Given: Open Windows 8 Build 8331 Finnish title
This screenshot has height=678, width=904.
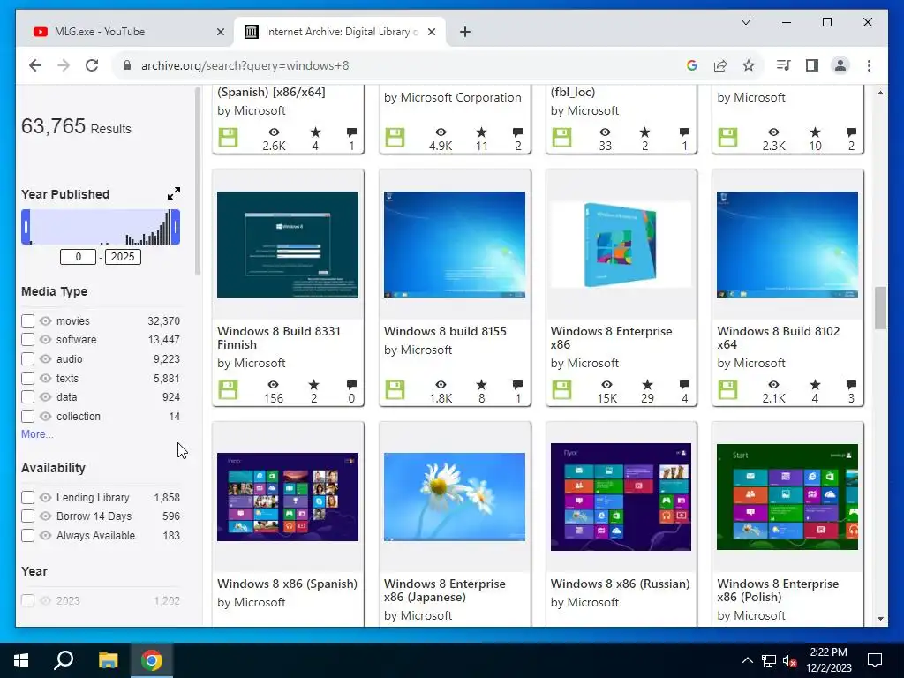Looking at the screenshot, I should [x=279, y=338].
